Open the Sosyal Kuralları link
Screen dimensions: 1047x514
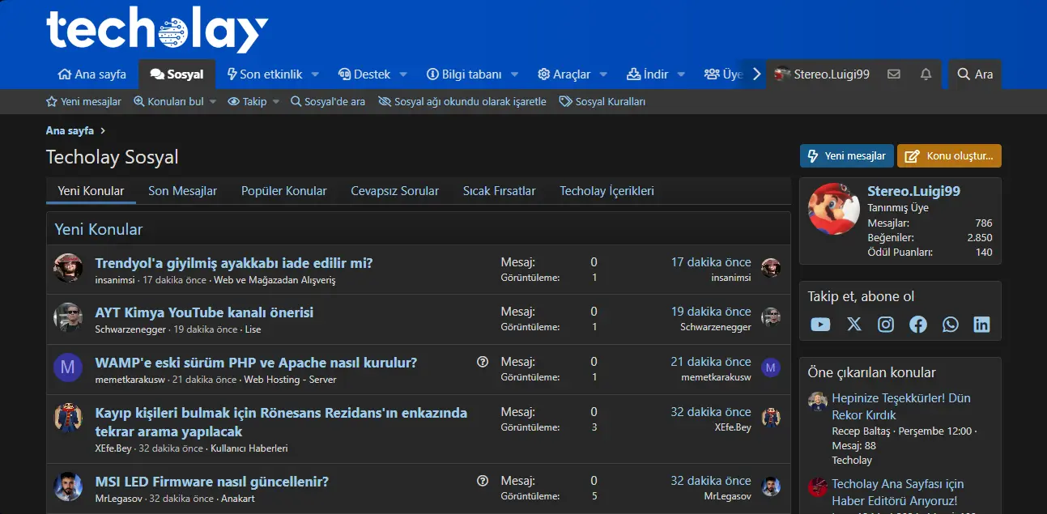pos(602,102)
